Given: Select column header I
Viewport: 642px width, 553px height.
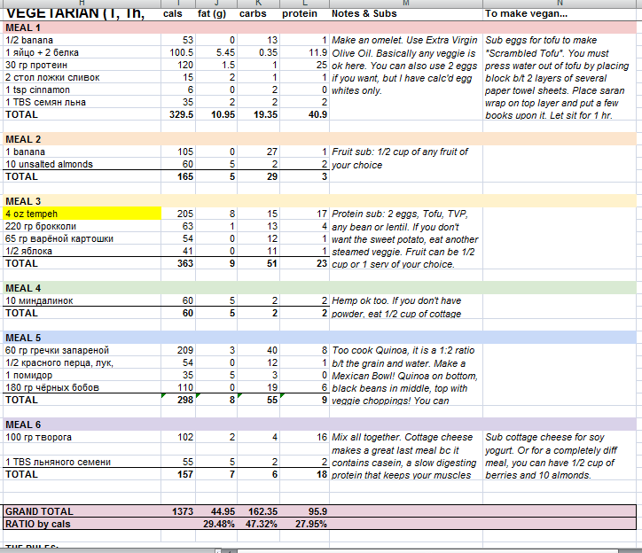Looking at the screenshot, I should click(x=178, y=3).
